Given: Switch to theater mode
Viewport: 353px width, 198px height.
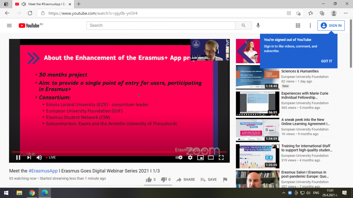Looking at the screenshot, I should pyautogui.click(x=211, y=157).
